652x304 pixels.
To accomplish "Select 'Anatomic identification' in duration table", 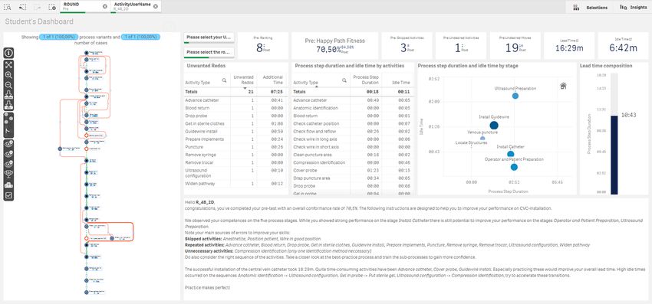I will (315, 108).
